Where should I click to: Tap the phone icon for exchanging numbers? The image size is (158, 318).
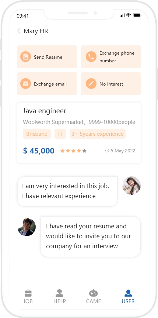coord(91,56)
